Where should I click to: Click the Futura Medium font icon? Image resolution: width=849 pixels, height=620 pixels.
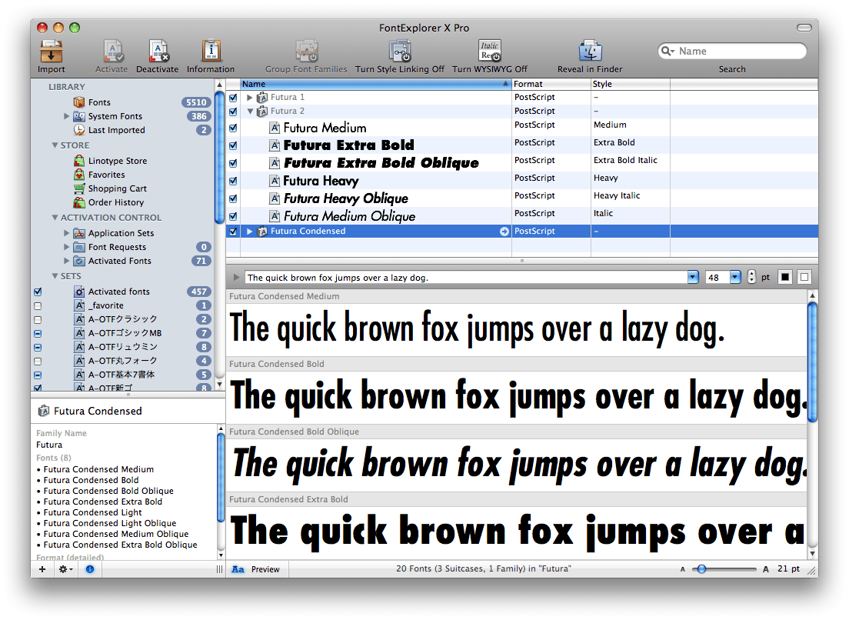(275, 128)
